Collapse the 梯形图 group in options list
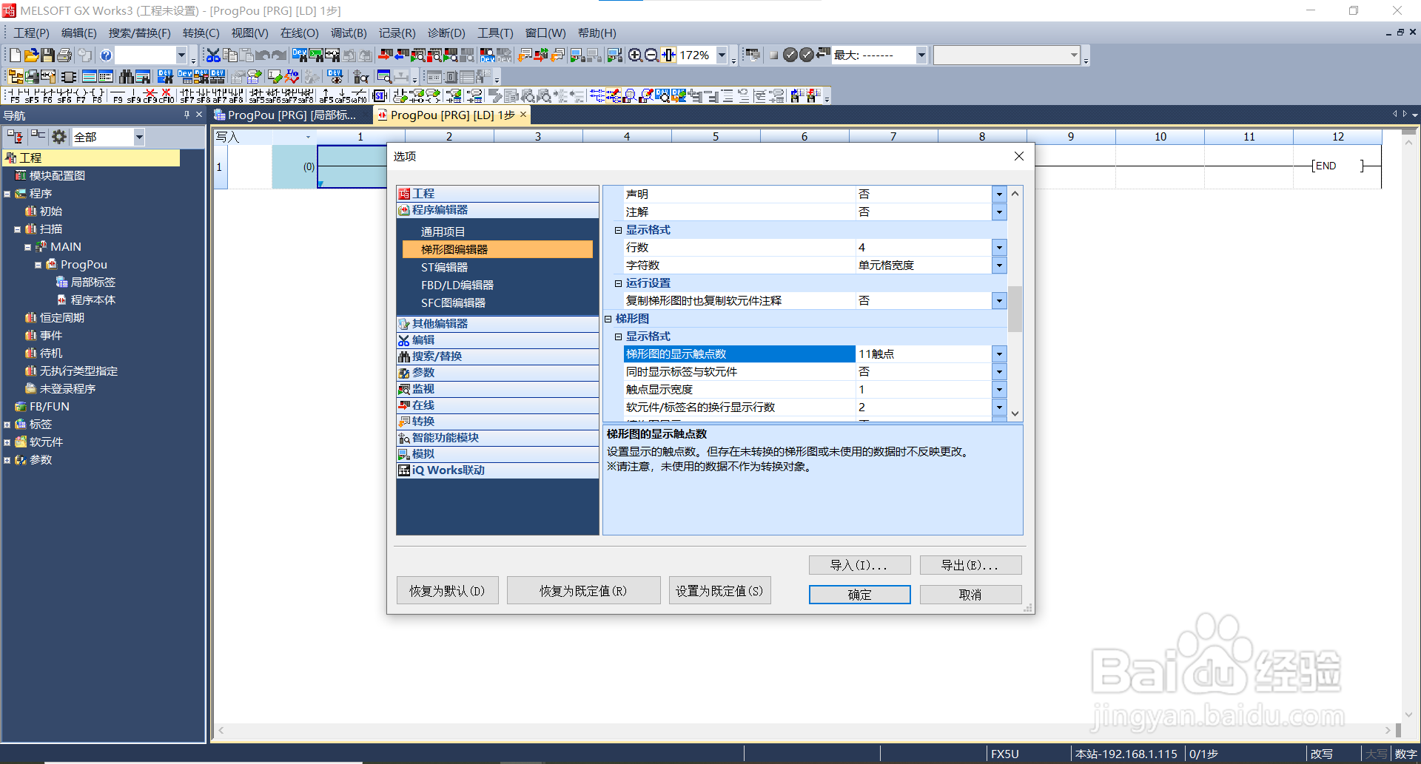Screen dimensions: 1421x764 [608, 319]
